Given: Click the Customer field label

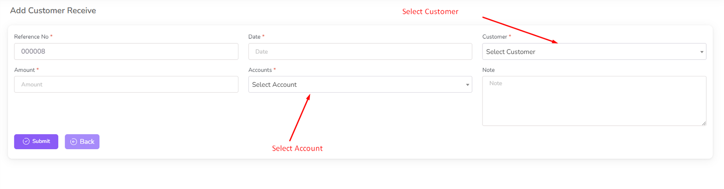Looking at the screenshot, I should (495, 37).
